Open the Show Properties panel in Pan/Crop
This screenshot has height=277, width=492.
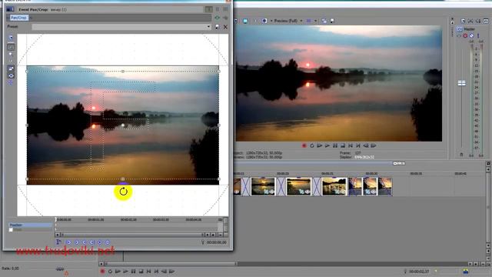tap(11, 38)
